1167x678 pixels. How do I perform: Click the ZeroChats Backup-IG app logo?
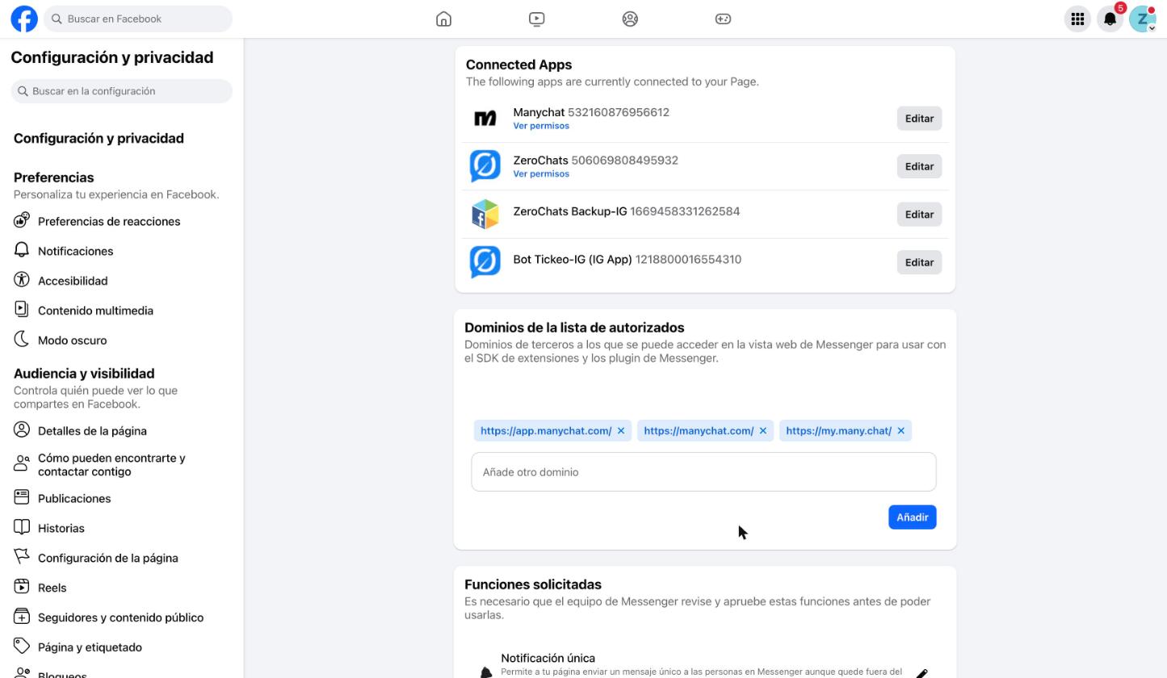point(485,215)
